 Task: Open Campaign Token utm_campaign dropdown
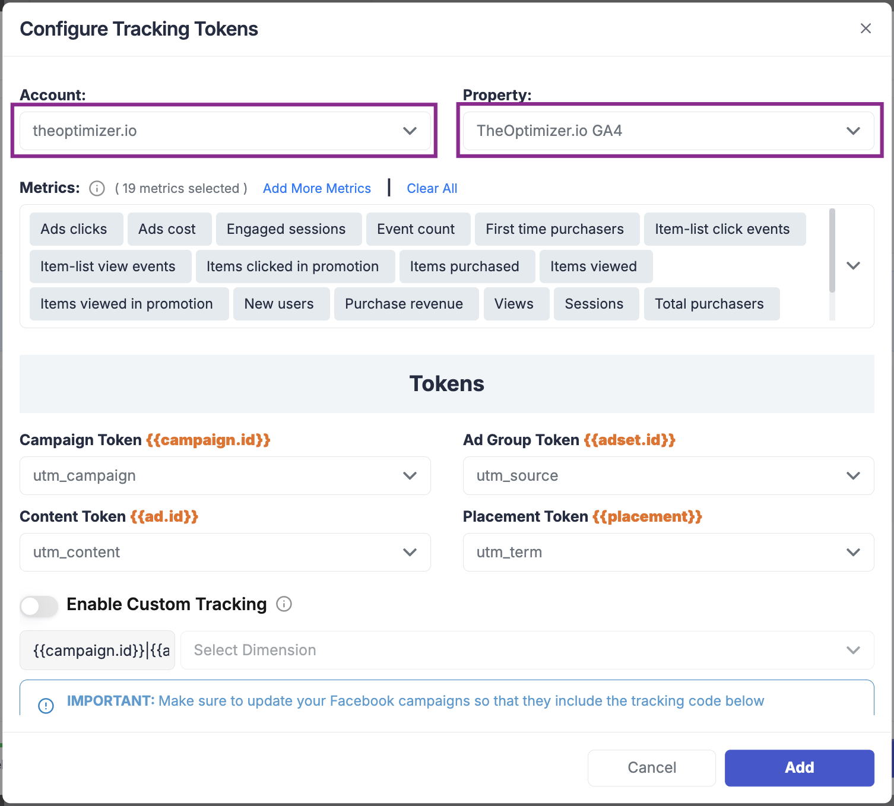click(x=225, y=475)
